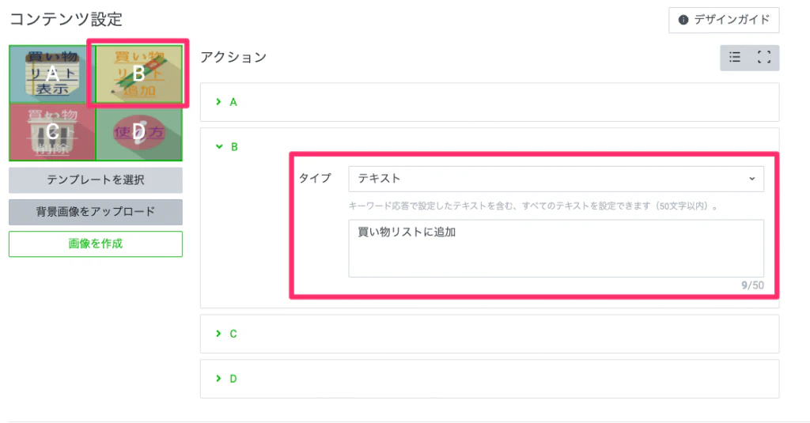Screen dimensions: 810x423
Task: Select the red tap area C thumbnail
Action: click(52, 131)
